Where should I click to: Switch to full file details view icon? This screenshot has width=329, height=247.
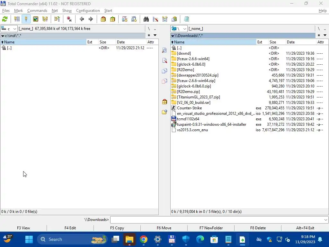point(26,19)
